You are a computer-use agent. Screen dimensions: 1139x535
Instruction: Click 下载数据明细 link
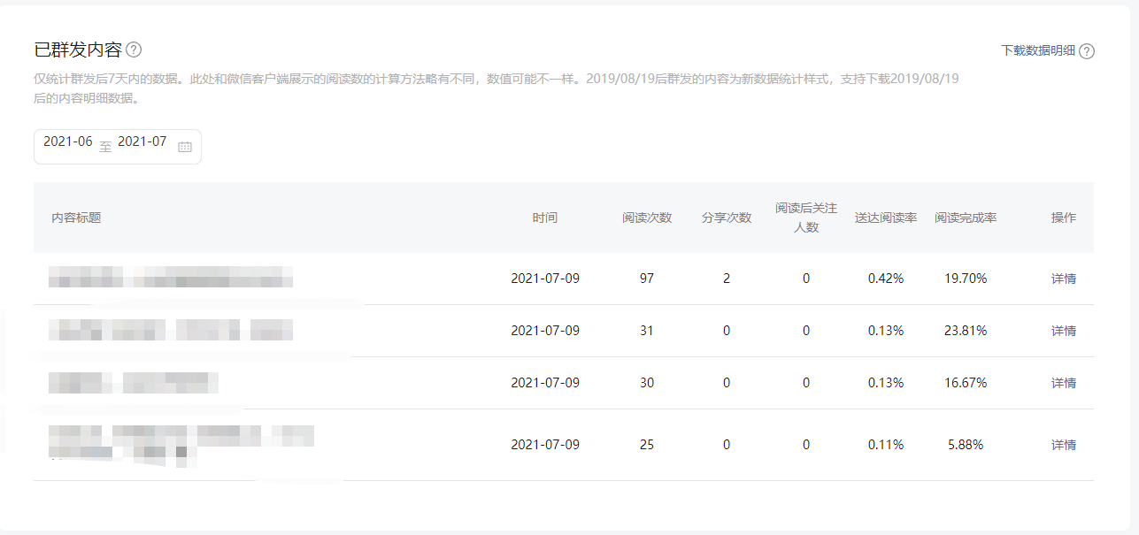click(x=1038, y=51)
